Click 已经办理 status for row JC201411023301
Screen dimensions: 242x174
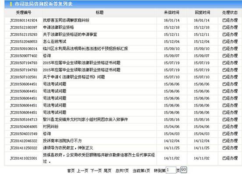click(x=230, y=158)
